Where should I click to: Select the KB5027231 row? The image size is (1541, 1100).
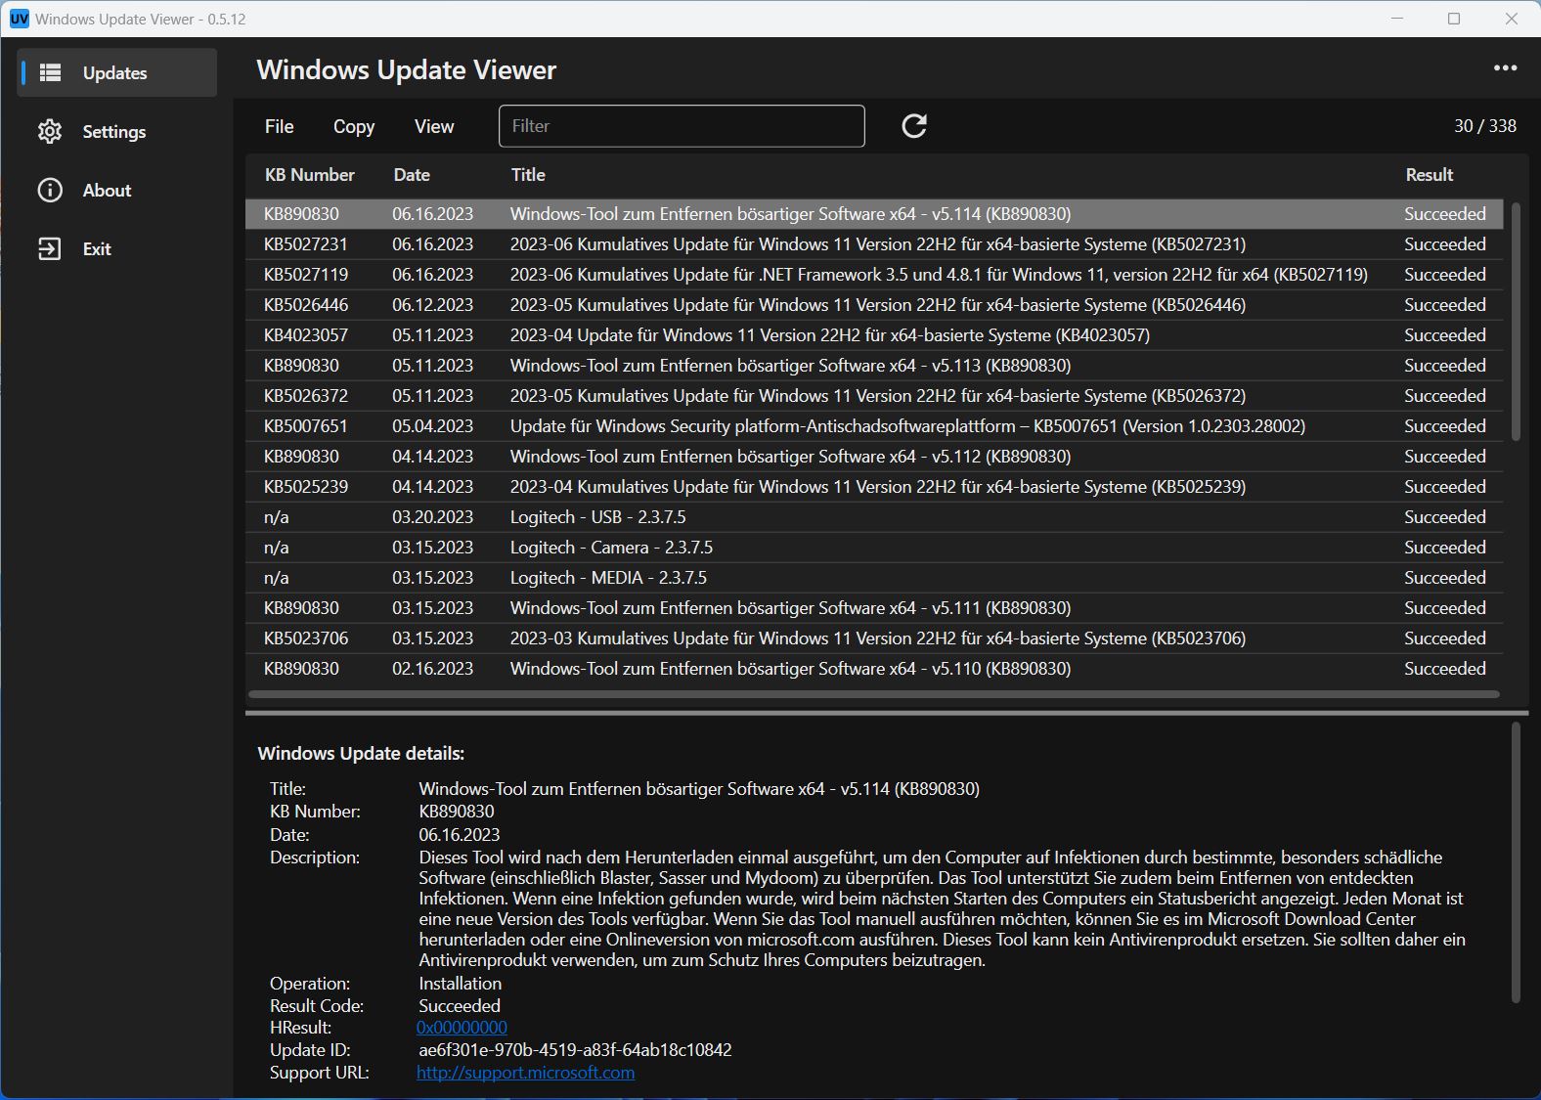pos(874,244)
